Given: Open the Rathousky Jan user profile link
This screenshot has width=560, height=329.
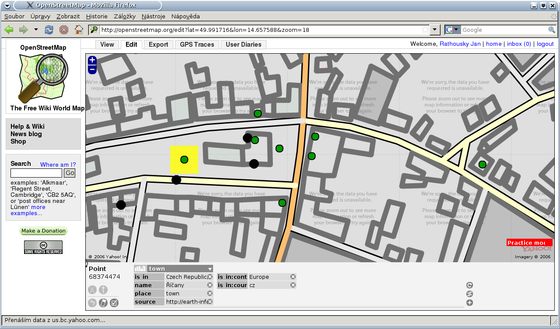Looking at the screenshot, I should (460, 44).
